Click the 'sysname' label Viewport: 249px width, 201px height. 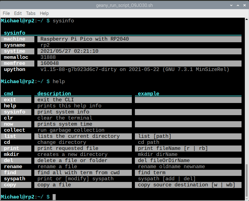[14, 45]
